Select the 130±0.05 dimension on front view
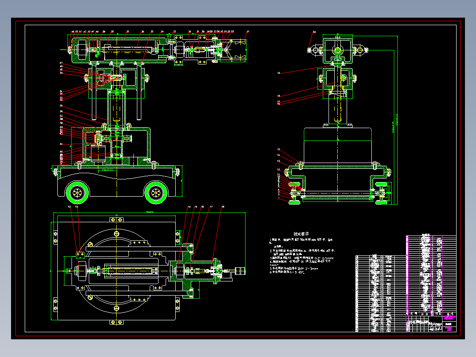 tap(107, 170)
